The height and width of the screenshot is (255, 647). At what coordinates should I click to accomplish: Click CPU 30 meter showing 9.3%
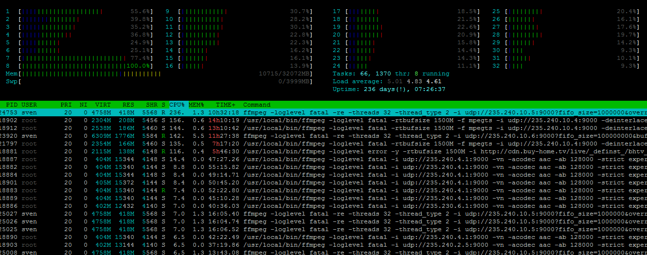tap(565, 50)
